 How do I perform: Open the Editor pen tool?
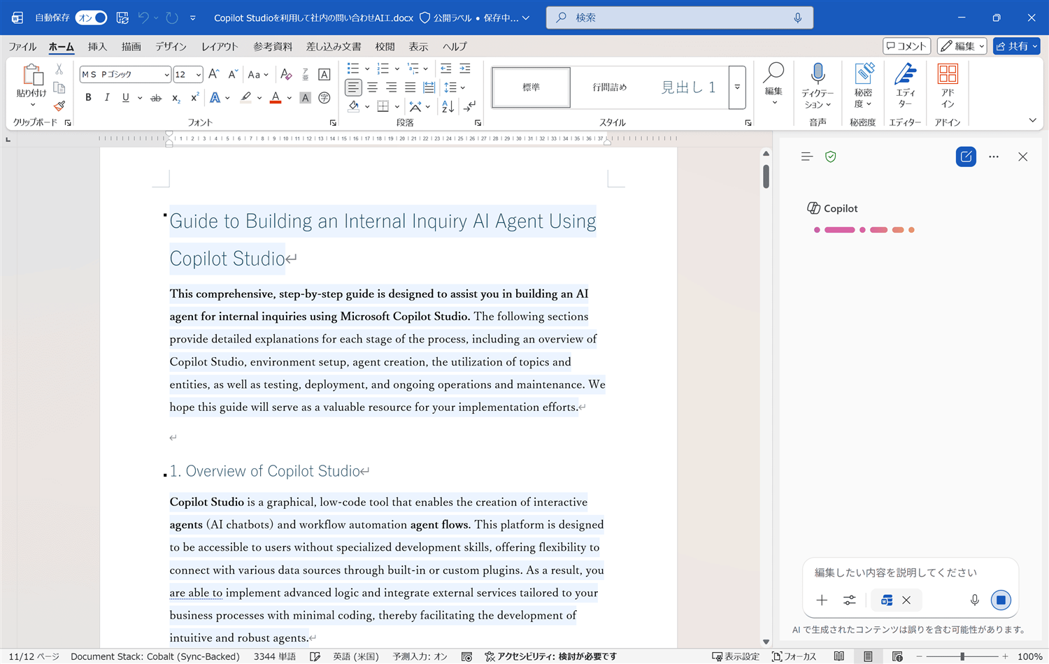tap(905, 86)
